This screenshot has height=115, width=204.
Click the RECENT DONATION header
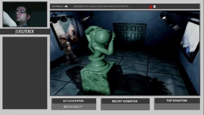125,101
